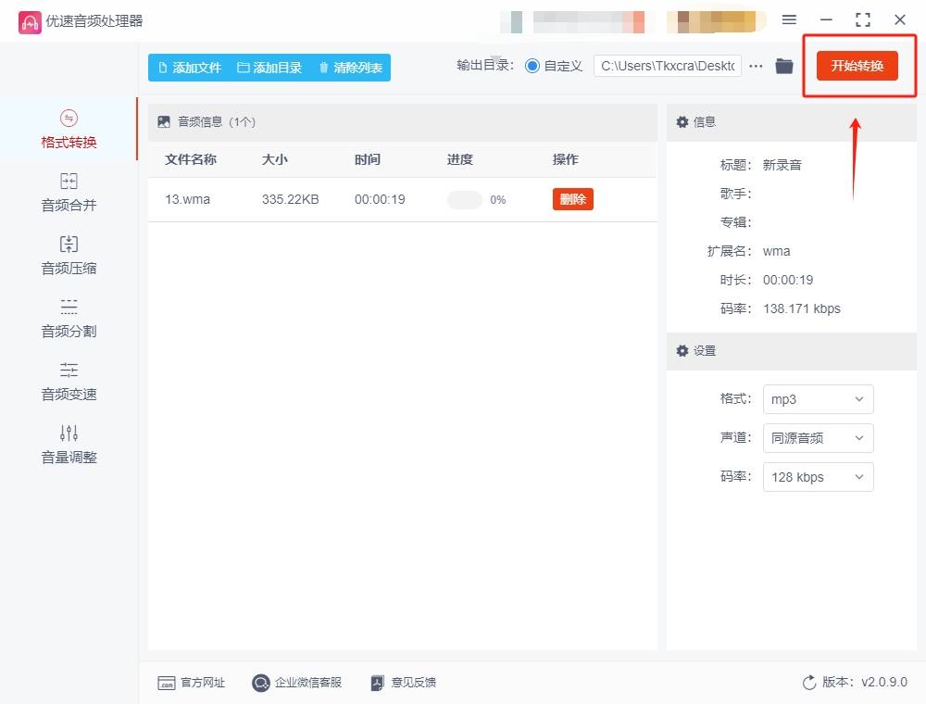Open Enterprise WeChat Support (企业微信客服) link
The height and width of the screenshot is (704, 926).
point(296,683)
